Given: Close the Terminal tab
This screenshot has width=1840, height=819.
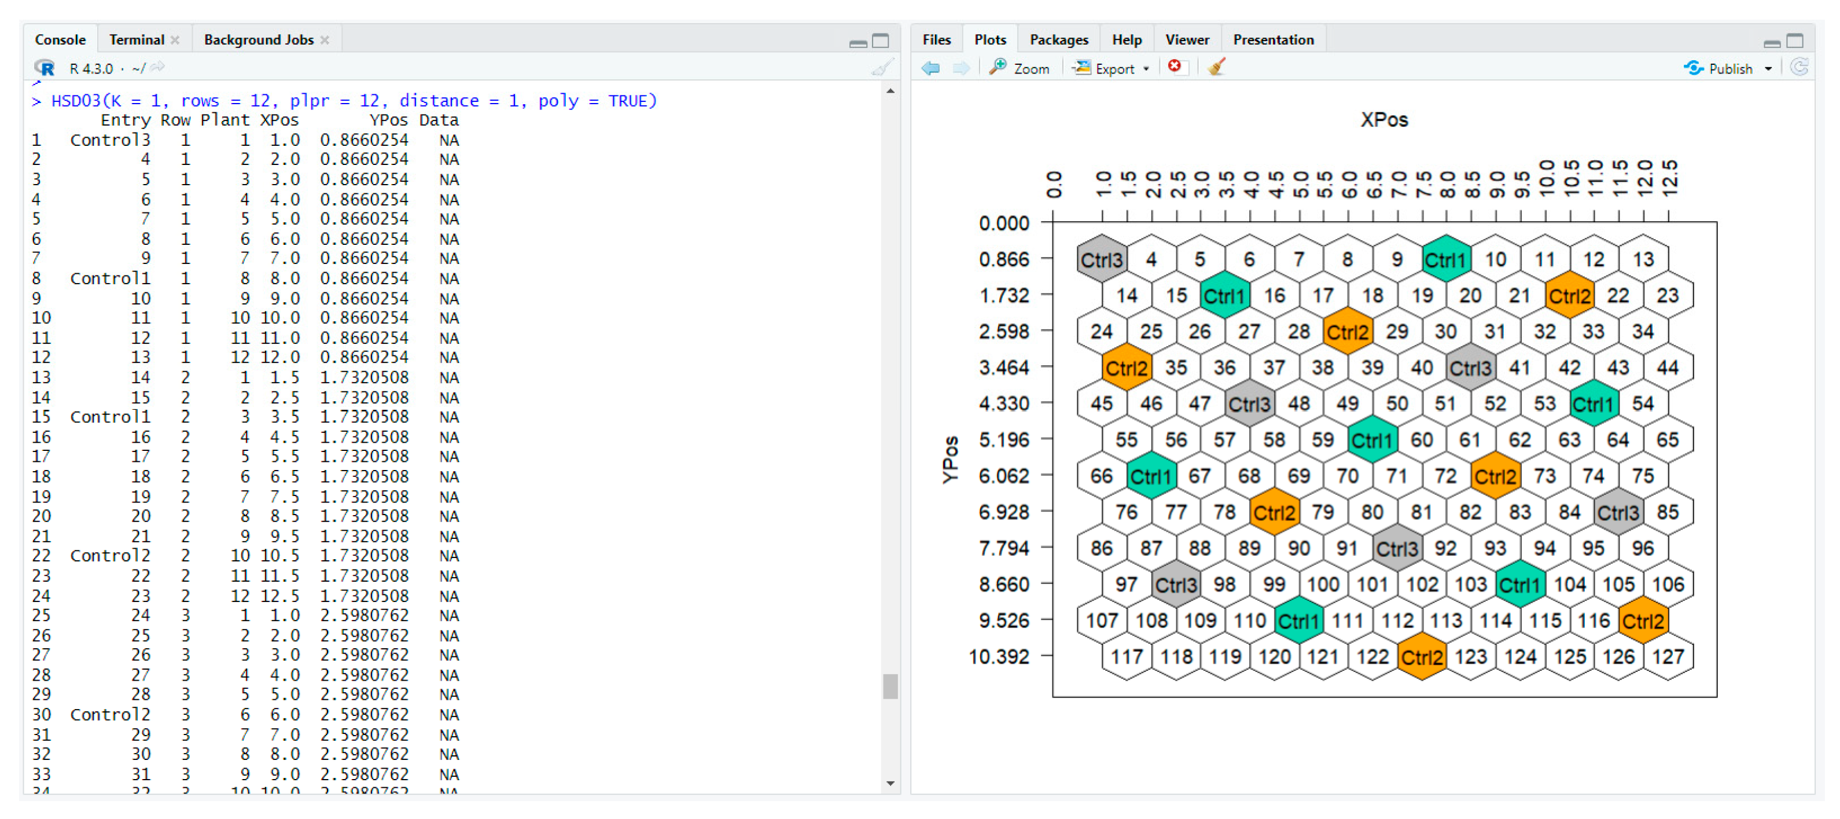Looking at the screenshot, I should coord(175,41).
